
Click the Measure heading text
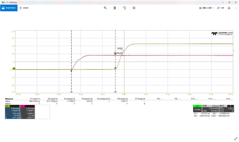(9, 99)
